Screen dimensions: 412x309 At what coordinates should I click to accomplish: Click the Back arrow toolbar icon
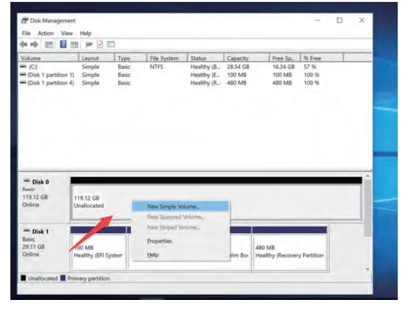click(23, 45)
